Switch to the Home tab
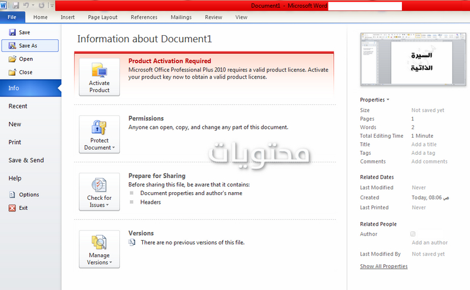This screenshot has height=290, width=470. point(41,18)
